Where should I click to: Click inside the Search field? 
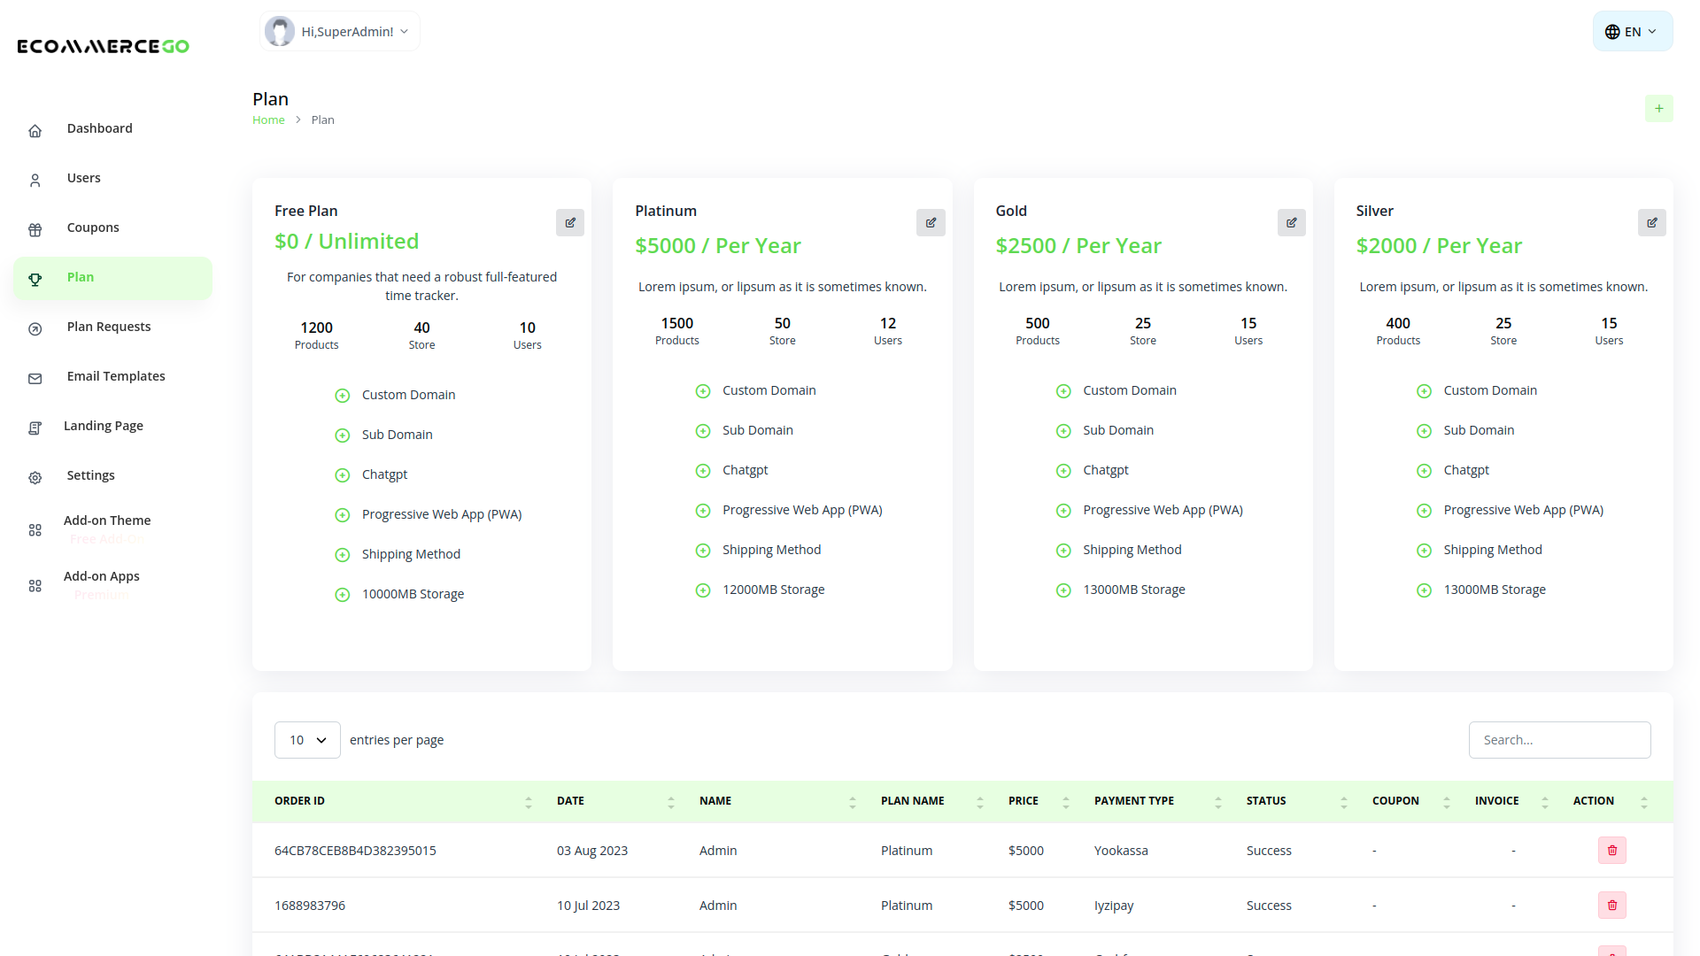pos(1559,739)
